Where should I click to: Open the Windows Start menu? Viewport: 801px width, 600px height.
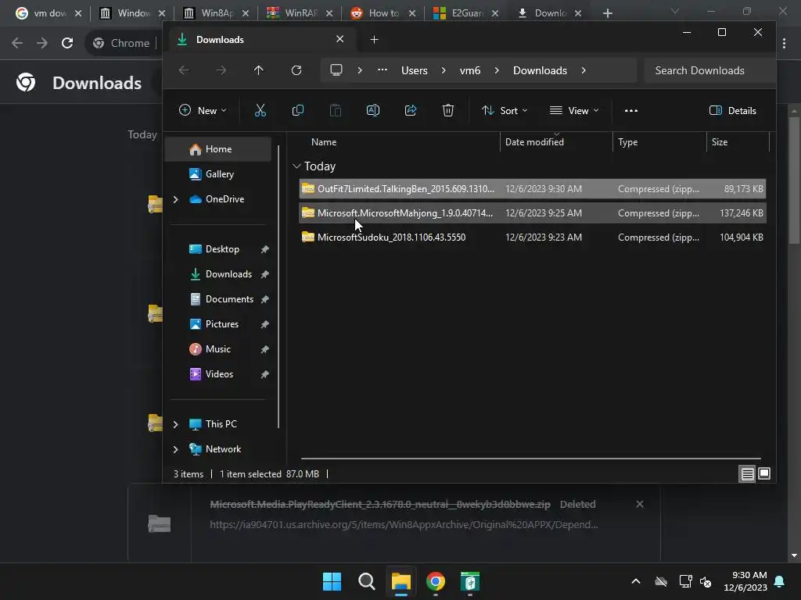tap(332, 581)
